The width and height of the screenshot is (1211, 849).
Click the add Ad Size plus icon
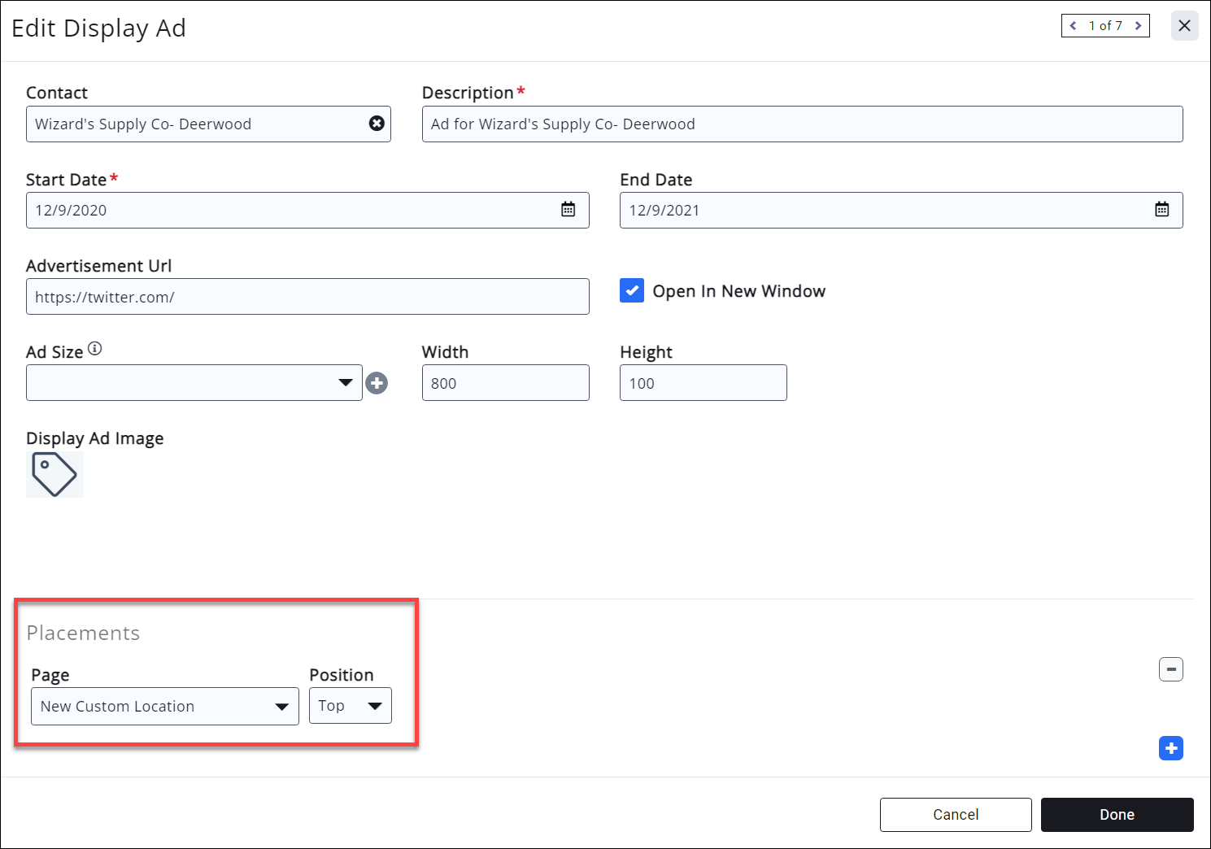377,383
